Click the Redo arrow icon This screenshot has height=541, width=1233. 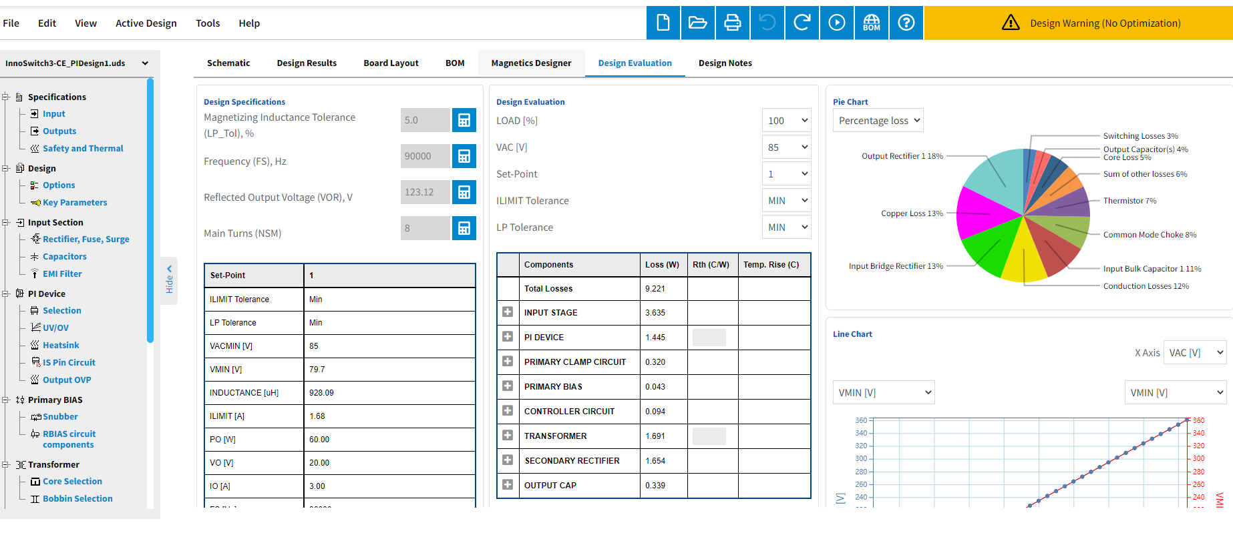click(802, 23)
